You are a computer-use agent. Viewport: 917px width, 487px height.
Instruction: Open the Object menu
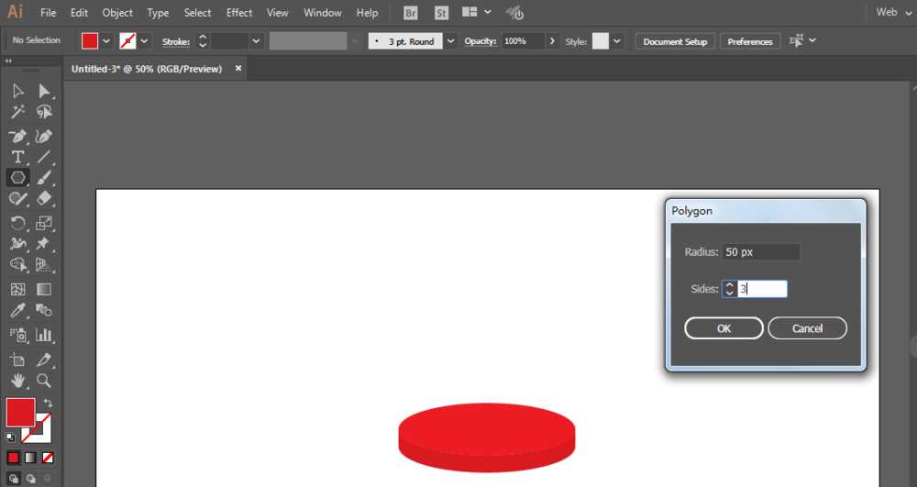(x=117, y=13)
